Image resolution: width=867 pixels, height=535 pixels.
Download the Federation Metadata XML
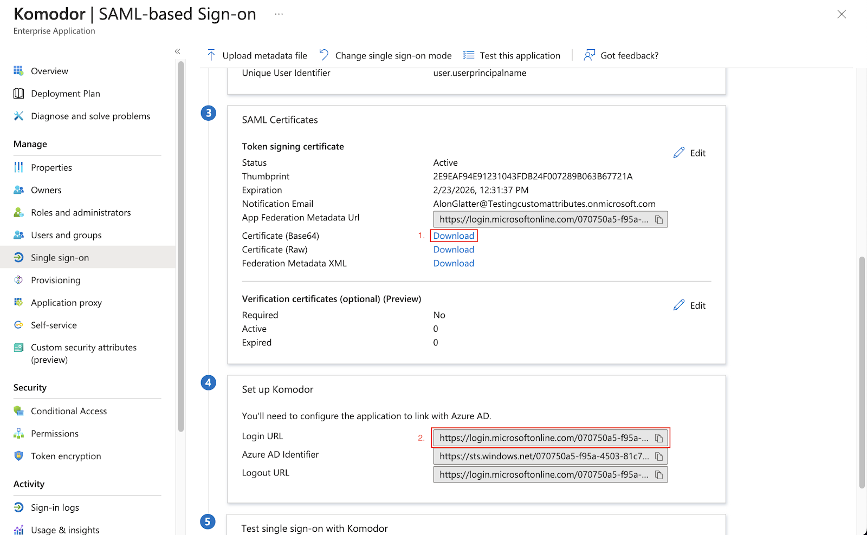454,263
